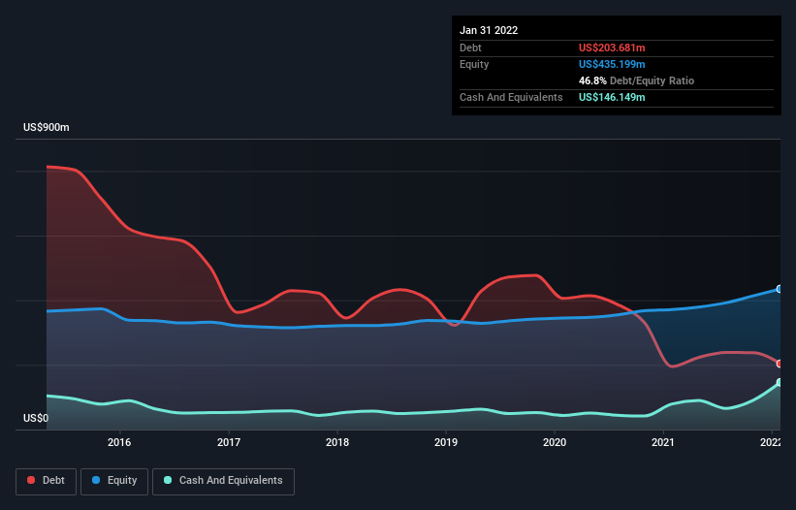Screen dimensions: 796x510
Task: Toggle Cash And Equivalents legend button
Action: [x=223, y=481]
